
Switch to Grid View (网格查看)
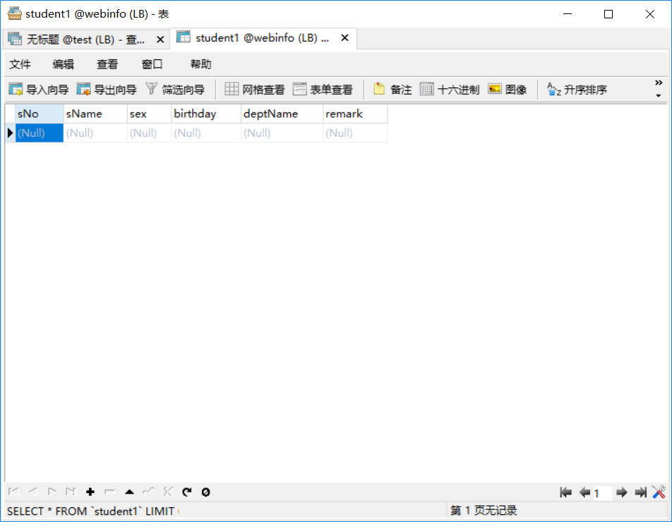(255, 90)
